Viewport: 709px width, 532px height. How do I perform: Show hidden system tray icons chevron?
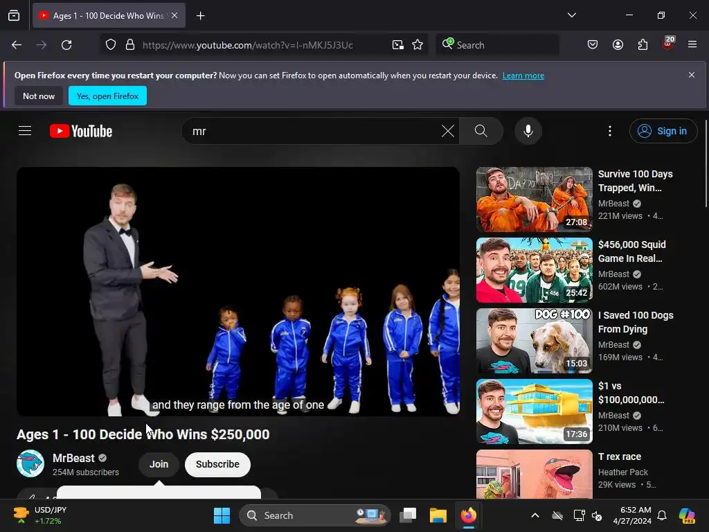tap(535, 515)
